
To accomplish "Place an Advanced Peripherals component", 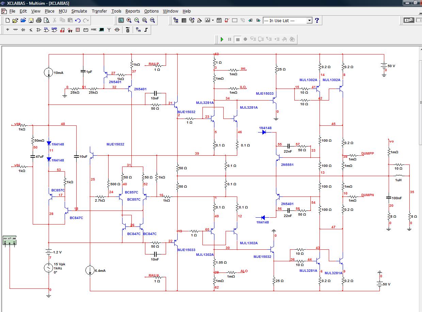I will pyautogui.click(x=101, y=30).
